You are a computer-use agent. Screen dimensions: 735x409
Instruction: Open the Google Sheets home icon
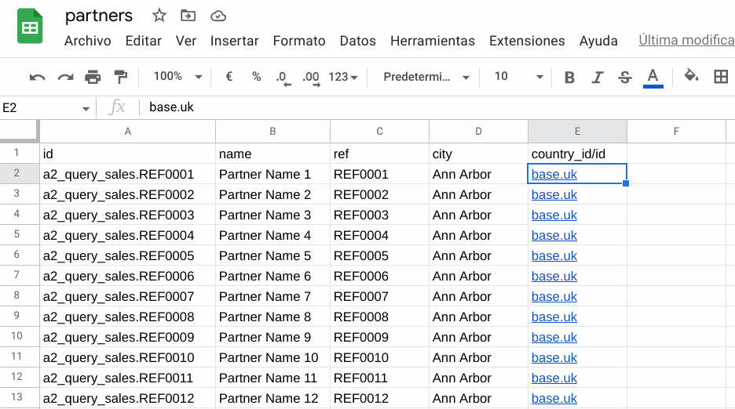(30, 26)
